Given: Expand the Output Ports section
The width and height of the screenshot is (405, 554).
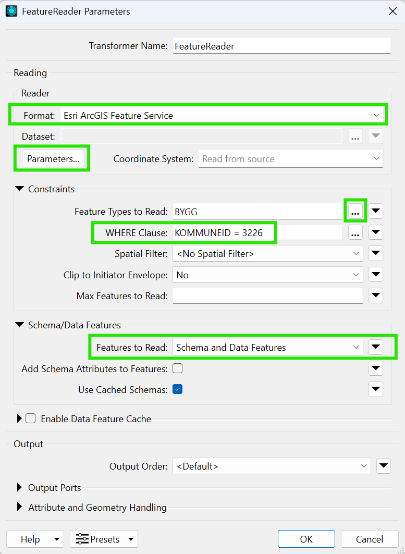Looking at the screenshot, I should click(19, 488).
